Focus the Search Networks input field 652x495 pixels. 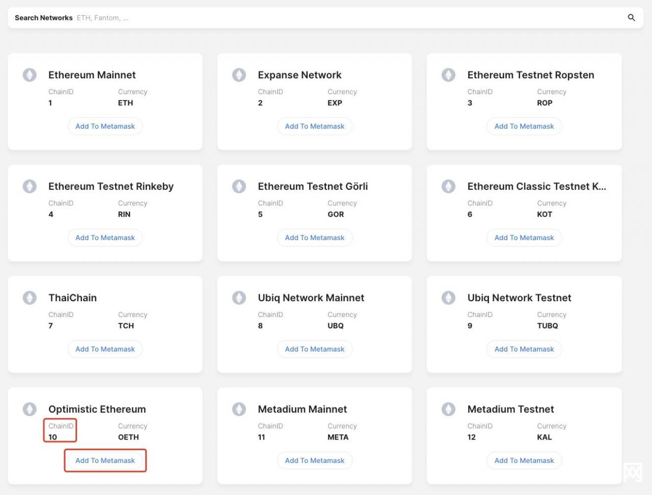[325, 18]
